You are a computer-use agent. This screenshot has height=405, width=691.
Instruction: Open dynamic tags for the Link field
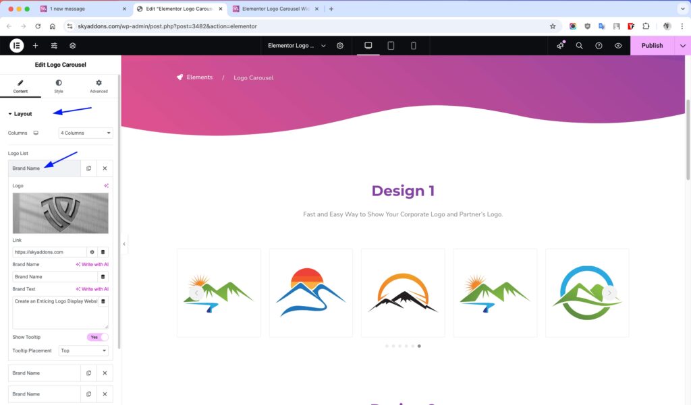(103, 252)
